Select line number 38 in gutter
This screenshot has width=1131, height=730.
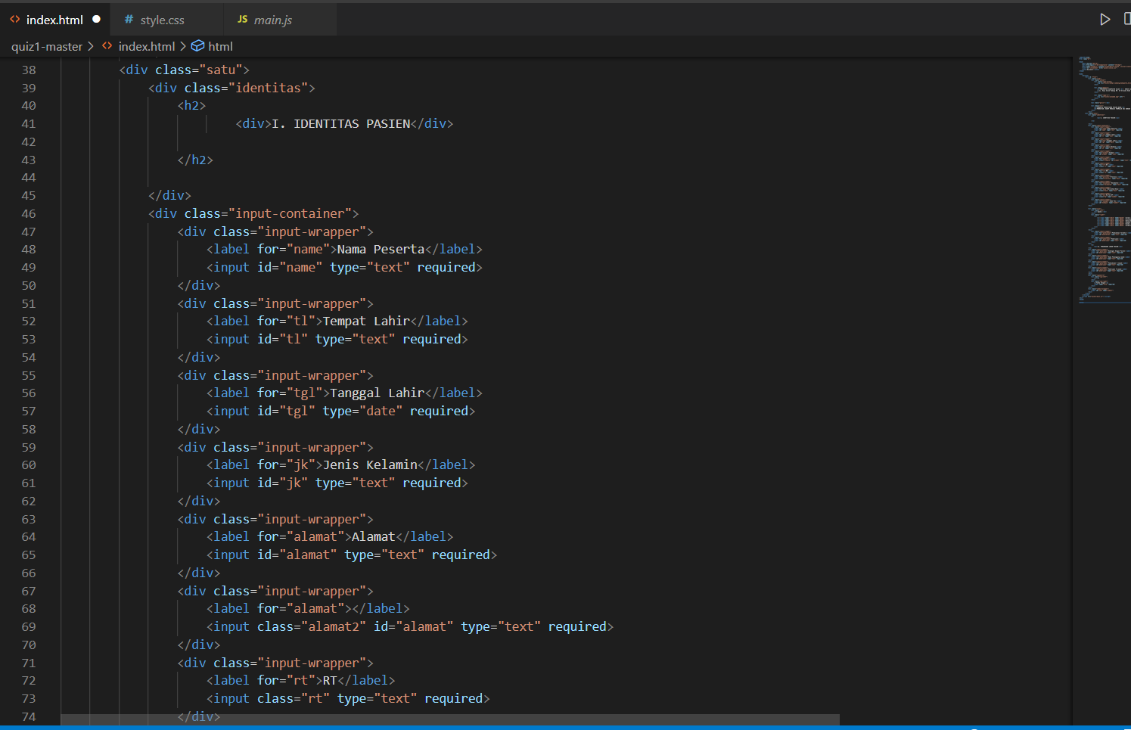coord(29,70)
